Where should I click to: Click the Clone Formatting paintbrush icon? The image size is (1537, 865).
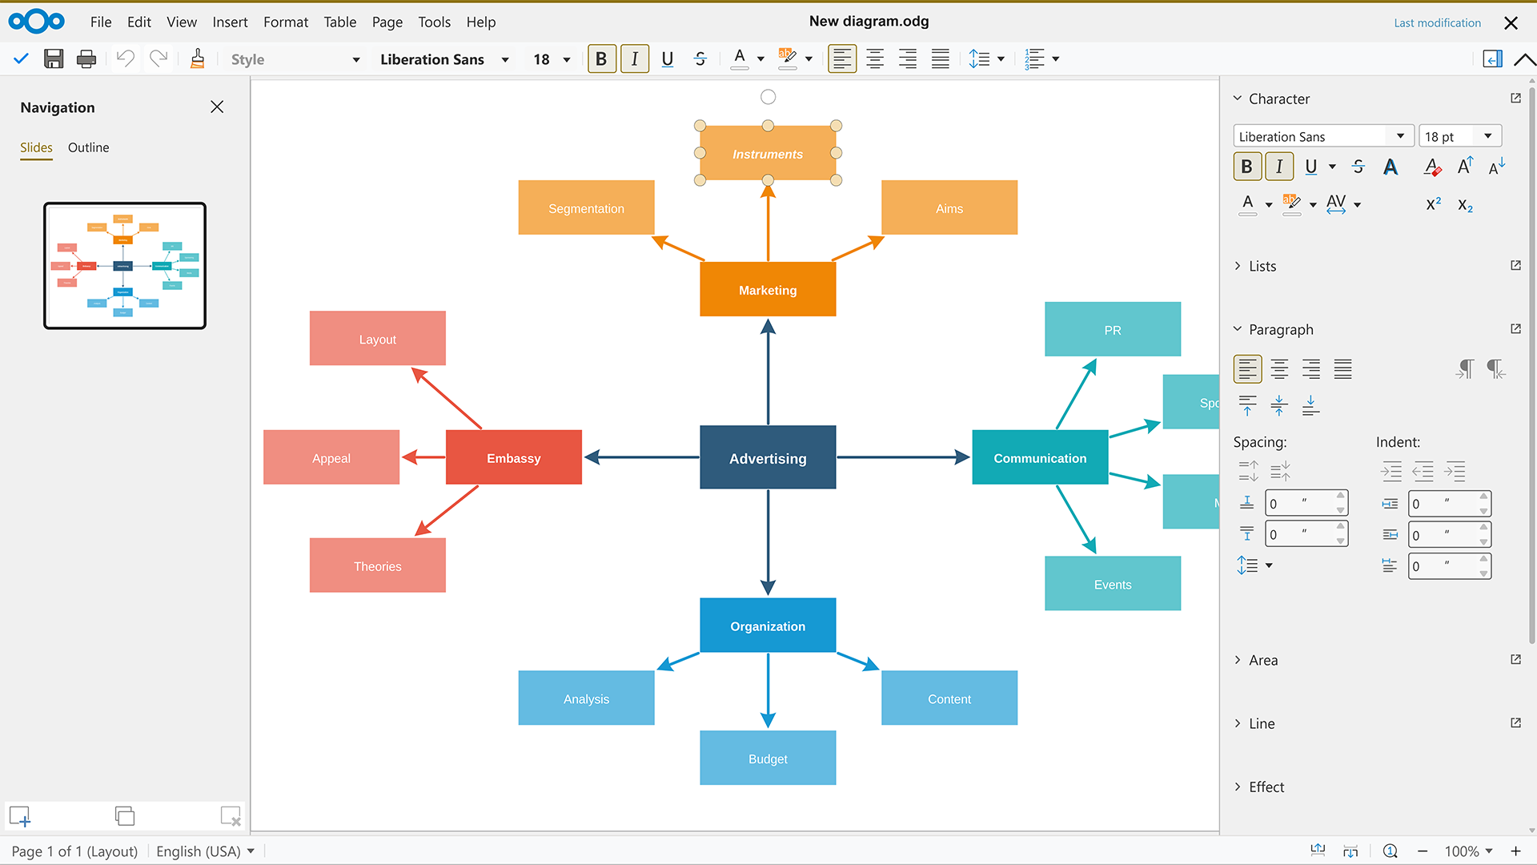click(197, 58)
